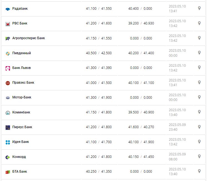Show Коминбанк branches via map pin
The image size is (207, 181).
point(199,112)
